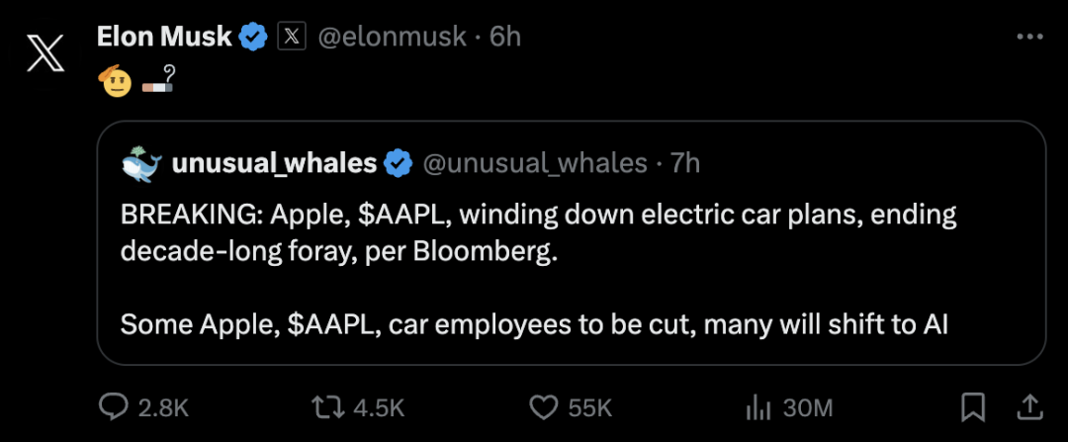The image size is (1068, 442).
Task: Click Elon Musk's blue verified badge
Action: click(x=254, y=38)
